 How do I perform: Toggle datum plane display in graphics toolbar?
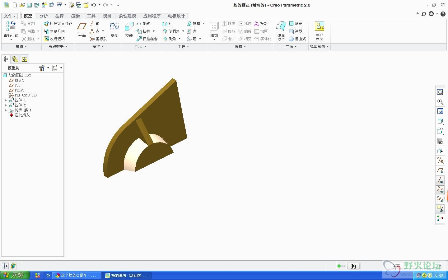(x=440, y=170)
